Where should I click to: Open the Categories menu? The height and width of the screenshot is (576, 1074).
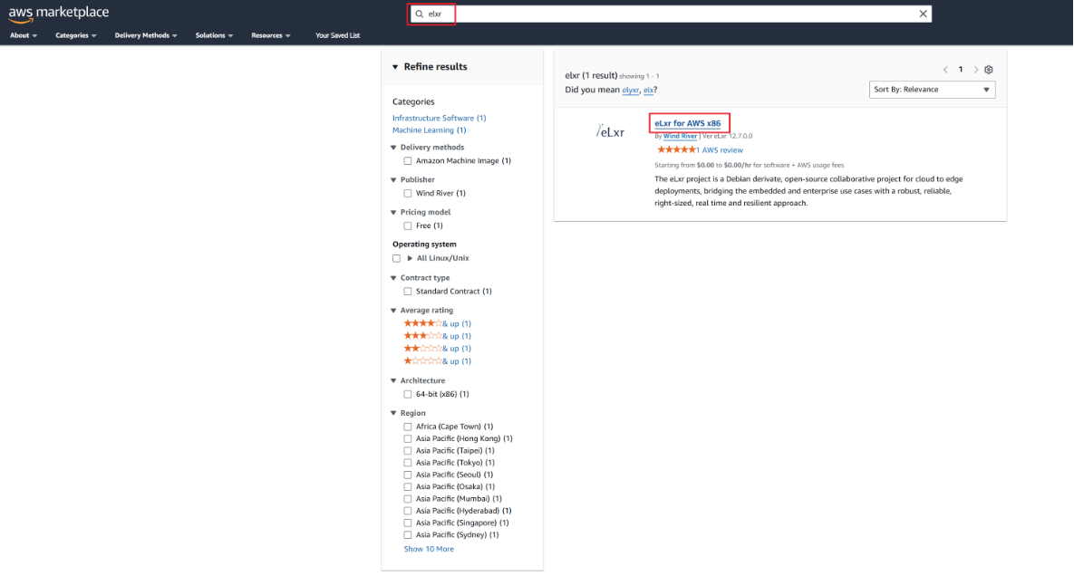[76, 35]
